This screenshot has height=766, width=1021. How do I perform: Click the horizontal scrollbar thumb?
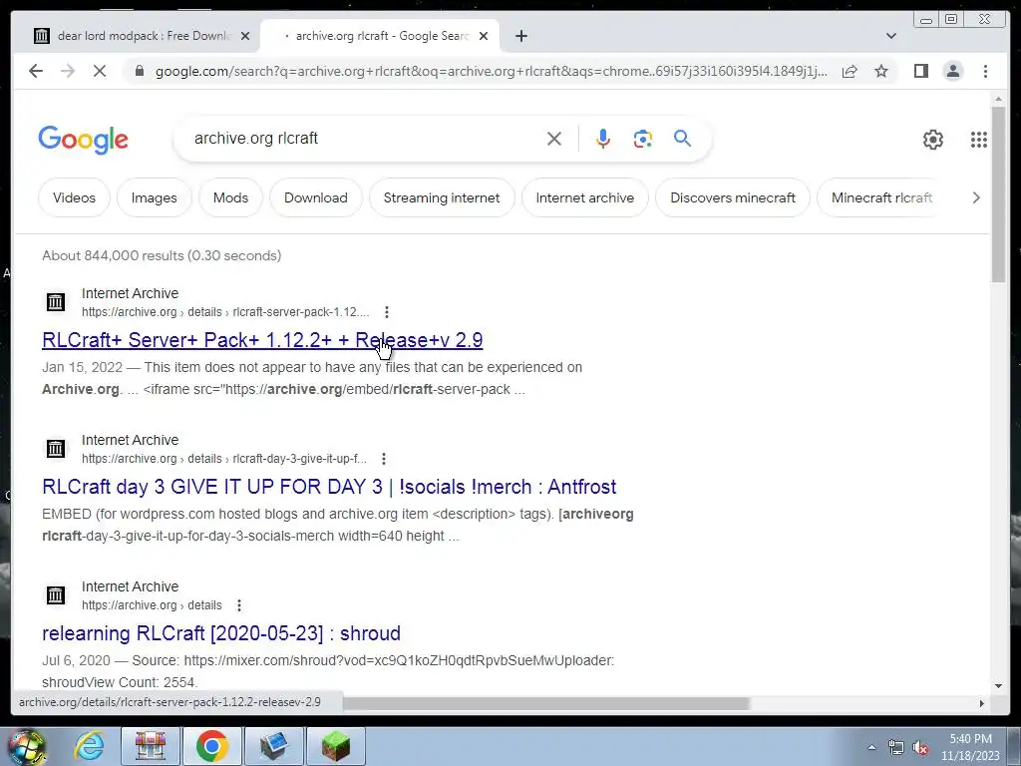[545, 703]
